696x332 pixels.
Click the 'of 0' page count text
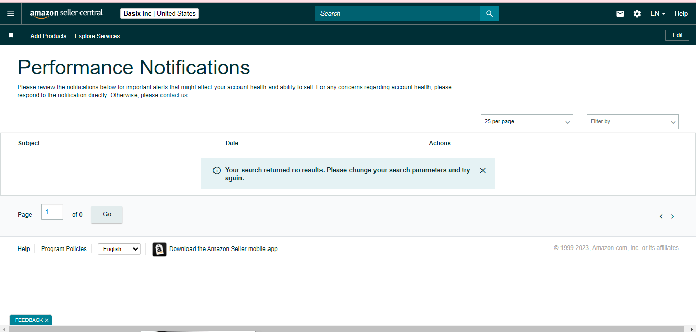[77, 215]
